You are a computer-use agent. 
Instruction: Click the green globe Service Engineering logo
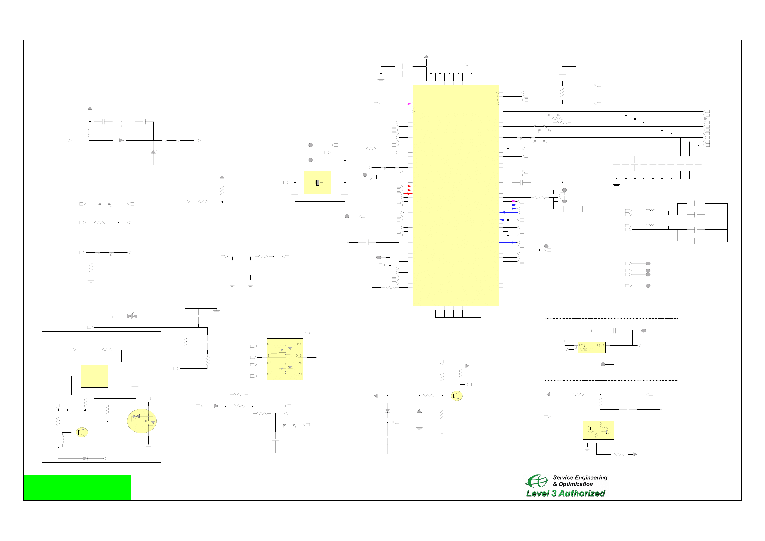coord(536,481)
